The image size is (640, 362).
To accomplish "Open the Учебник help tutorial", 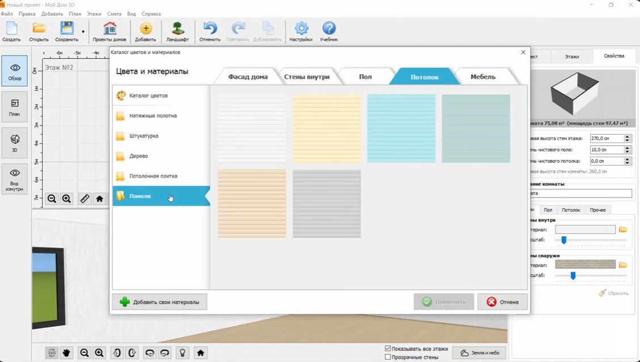I will coord(329,32).
